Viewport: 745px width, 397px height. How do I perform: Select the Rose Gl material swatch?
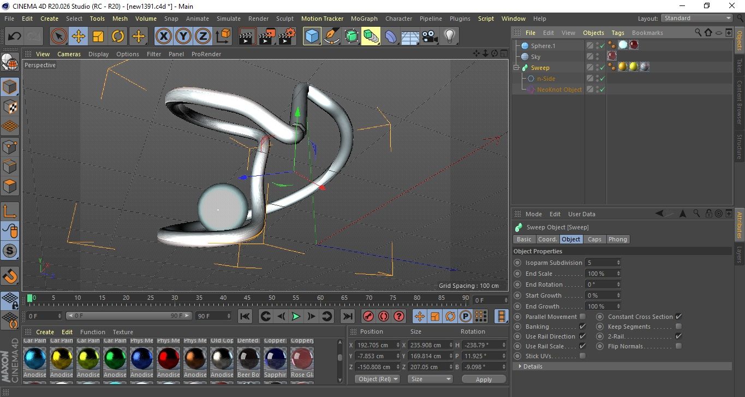click(x=302, y=359)
